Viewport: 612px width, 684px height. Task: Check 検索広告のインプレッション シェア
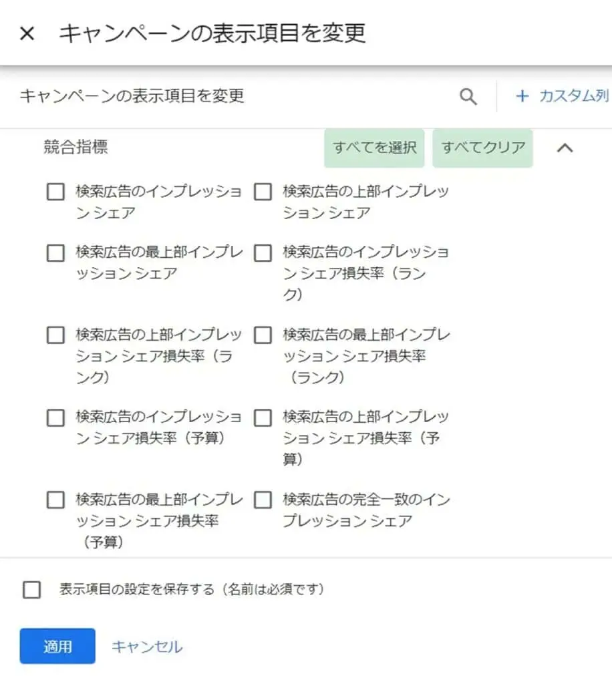[x=55, y=192]
